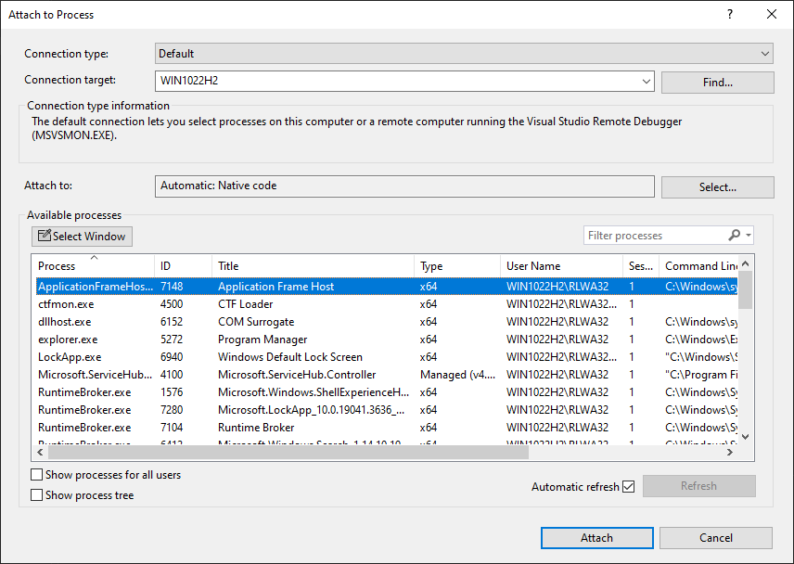Click the Select Window button with the target icon
The image size is (794, 564).
(x=82, y=237)
